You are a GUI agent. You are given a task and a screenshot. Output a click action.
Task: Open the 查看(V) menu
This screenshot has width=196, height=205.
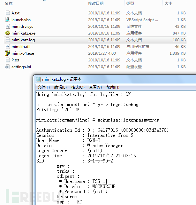pos(95,87)
